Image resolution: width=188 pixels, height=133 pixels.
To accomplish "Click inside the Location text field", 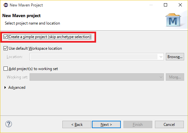I will (x=94, y=56).
